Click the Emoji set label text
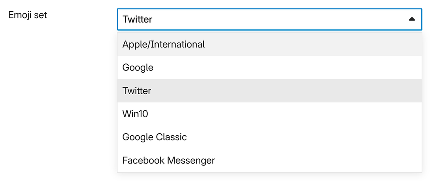 (28, 15)
